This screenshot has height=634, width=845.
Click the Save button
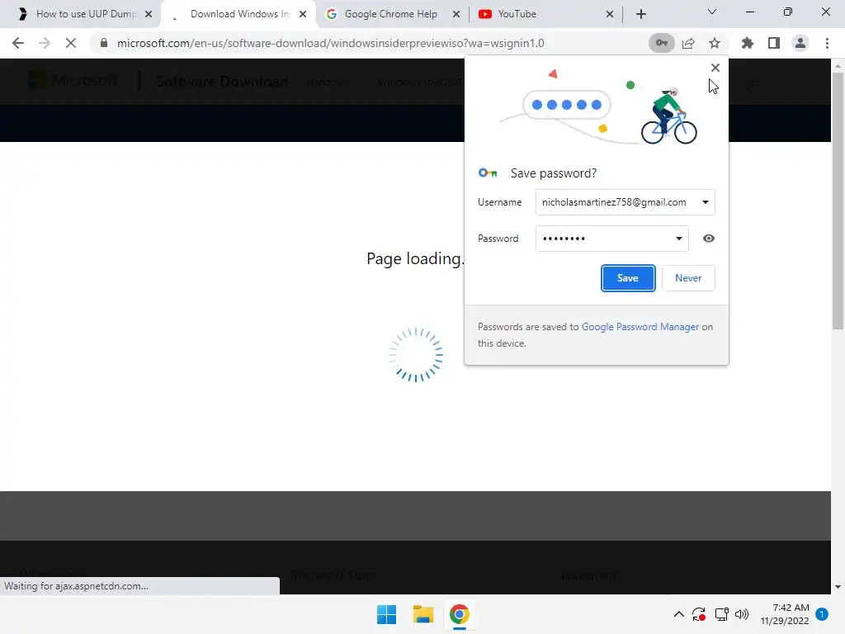(x=628, y=278)
